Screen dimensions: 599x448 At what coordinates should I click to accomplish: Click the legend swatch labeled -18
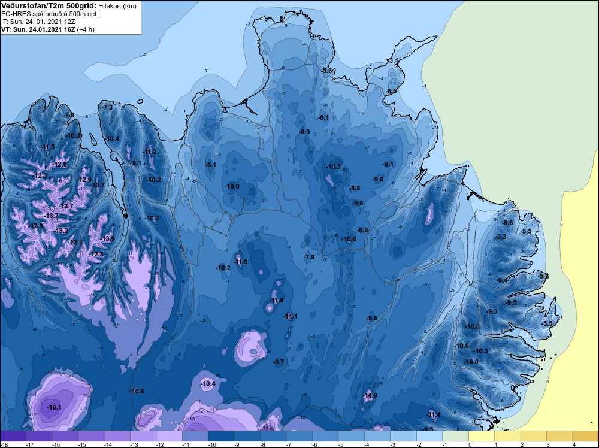13,435
